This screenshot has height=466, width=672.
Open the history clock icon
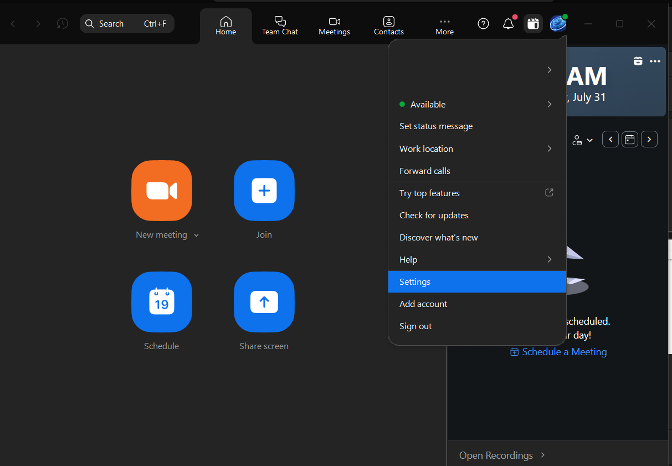click(x=63, y=24)
